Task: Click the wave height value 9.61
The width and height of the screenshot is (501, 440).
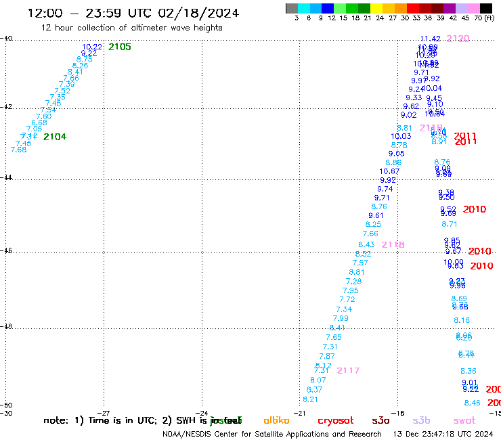Action: point(376,216)
